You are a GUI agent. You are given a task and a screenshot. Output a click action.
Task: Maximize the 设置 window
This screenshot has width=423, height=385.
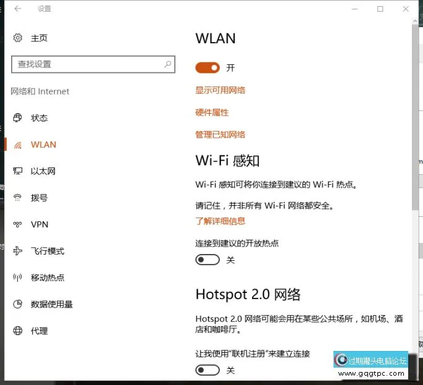(380, 9)
